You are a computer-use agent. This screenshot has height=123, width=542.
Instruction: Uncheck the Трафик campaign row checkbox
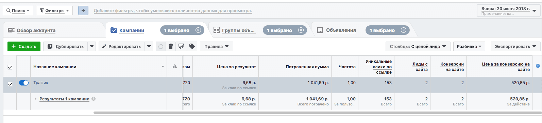[x=10, y=84]
